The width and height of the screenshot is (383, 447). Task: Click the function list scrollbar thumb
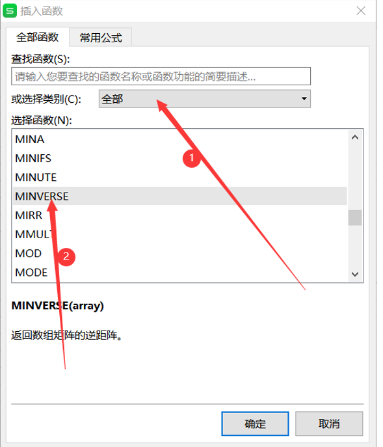(x=355, y=218)
